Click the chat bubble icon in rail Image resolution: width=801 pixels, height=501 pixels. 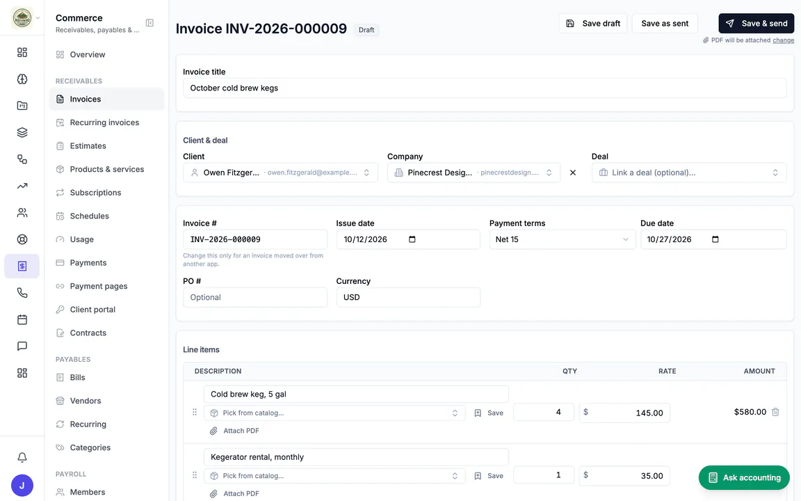[22, 346]
